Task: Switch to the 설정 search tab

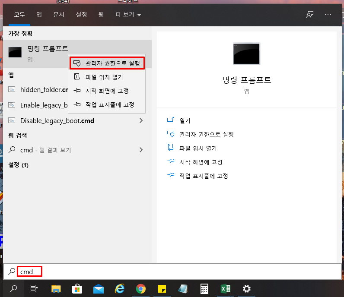Action: pyautogui.click(x=81, y=15)
